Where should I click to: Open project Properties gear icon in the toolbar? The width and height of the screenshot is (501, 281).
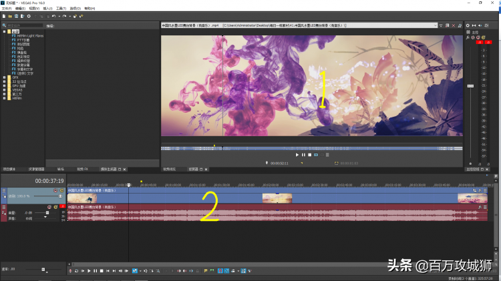(29, 15)
